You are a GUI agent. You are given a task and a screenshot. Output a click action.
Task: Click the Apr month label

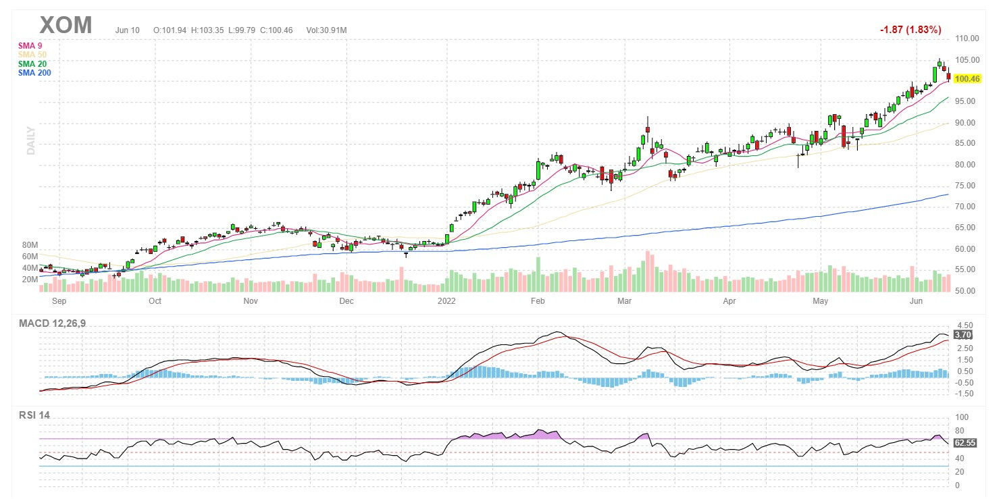(x=729, y=302)
